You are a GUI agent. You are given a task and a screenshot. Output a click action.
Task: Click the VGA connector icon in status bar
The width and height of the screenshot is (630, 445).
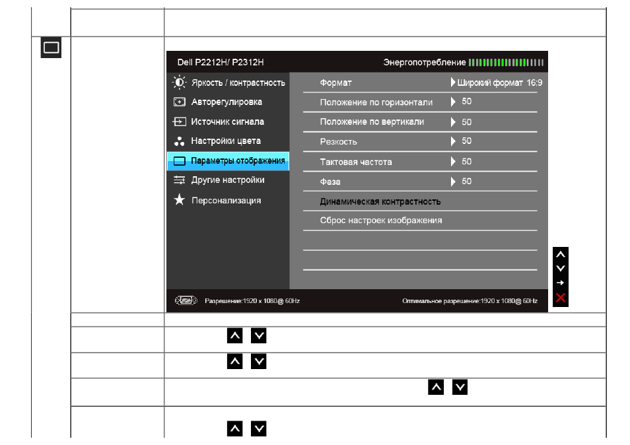pyautogui.click(x=186, y=300)
